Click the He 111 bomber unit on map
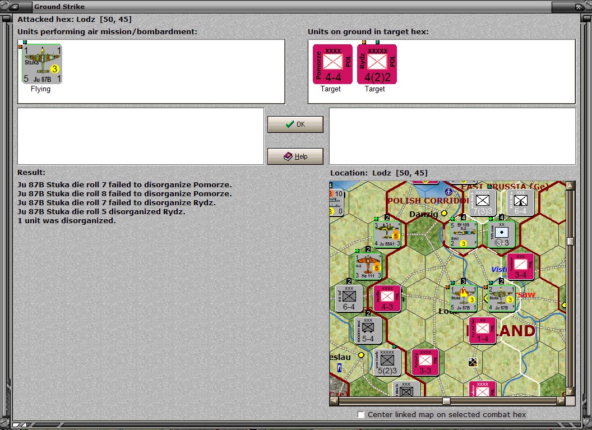592x430 pixels. [x=368, y=266]
